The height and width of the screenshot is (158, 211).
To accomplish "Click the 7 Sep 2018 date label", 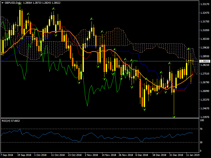I will click(7, 155).
